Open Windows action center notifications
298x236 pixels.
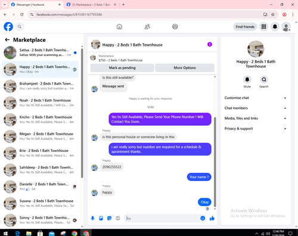[x=290, y=234]
